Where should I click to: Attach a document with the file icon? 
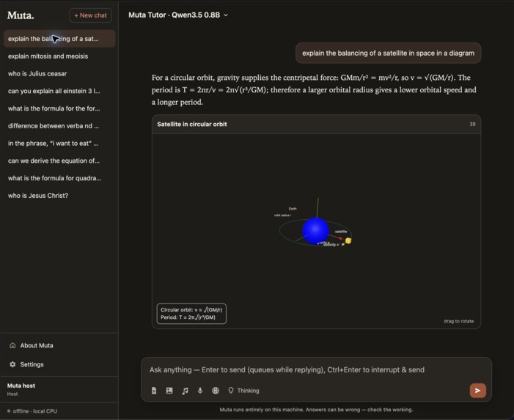pyautogui.click(x=154, y=391)
